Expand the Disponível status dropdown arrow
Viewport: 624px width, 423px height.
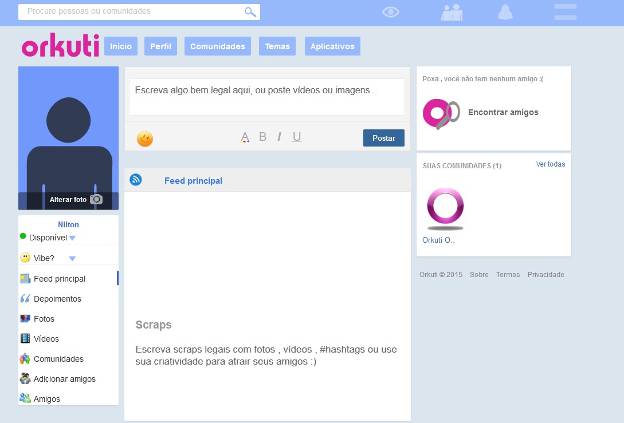tap(72, 238)
